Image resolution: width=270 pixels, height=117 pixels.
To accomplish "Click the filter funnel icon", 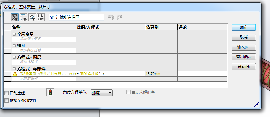I will point(52,17).
